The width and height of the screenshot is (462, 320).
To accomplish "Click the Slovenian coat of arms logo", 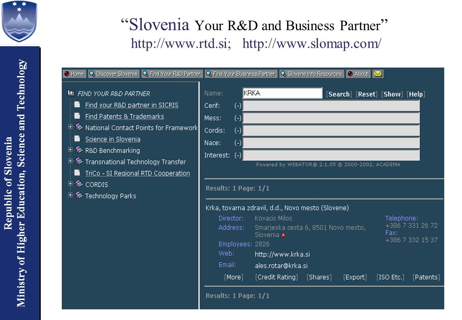I will tap(20, 21).
